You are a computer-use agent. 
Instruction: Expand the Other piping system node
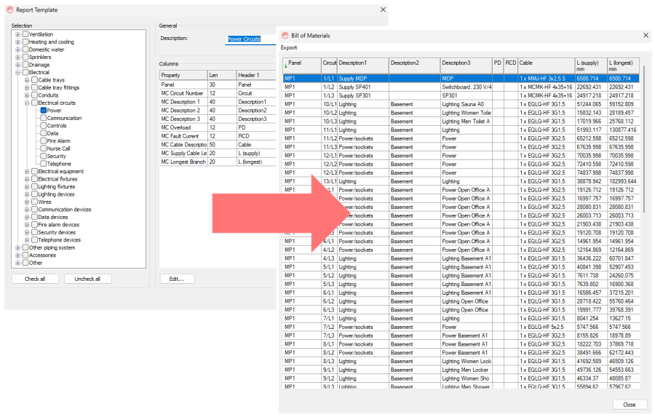click(18, 247)
